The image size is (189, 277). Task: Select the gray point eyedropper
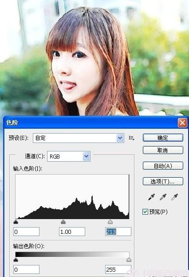click(163, 197)
